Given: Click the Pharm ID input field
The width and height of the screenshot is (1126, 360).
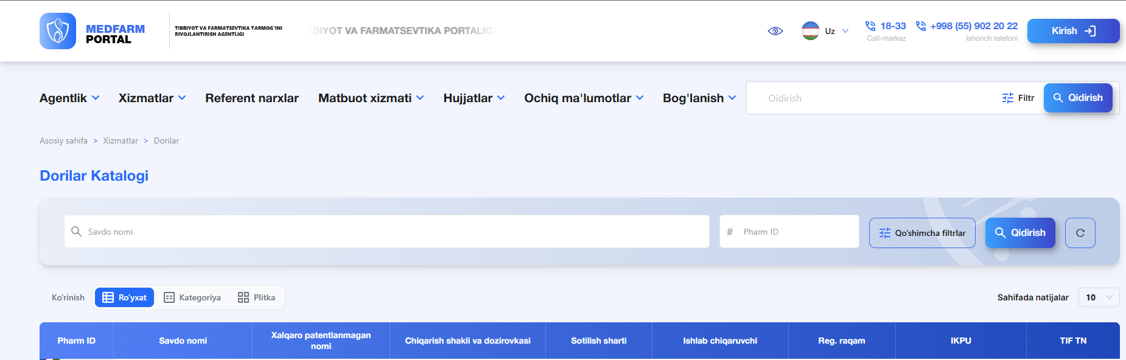Looking at the screenshot, I should 789,232.
